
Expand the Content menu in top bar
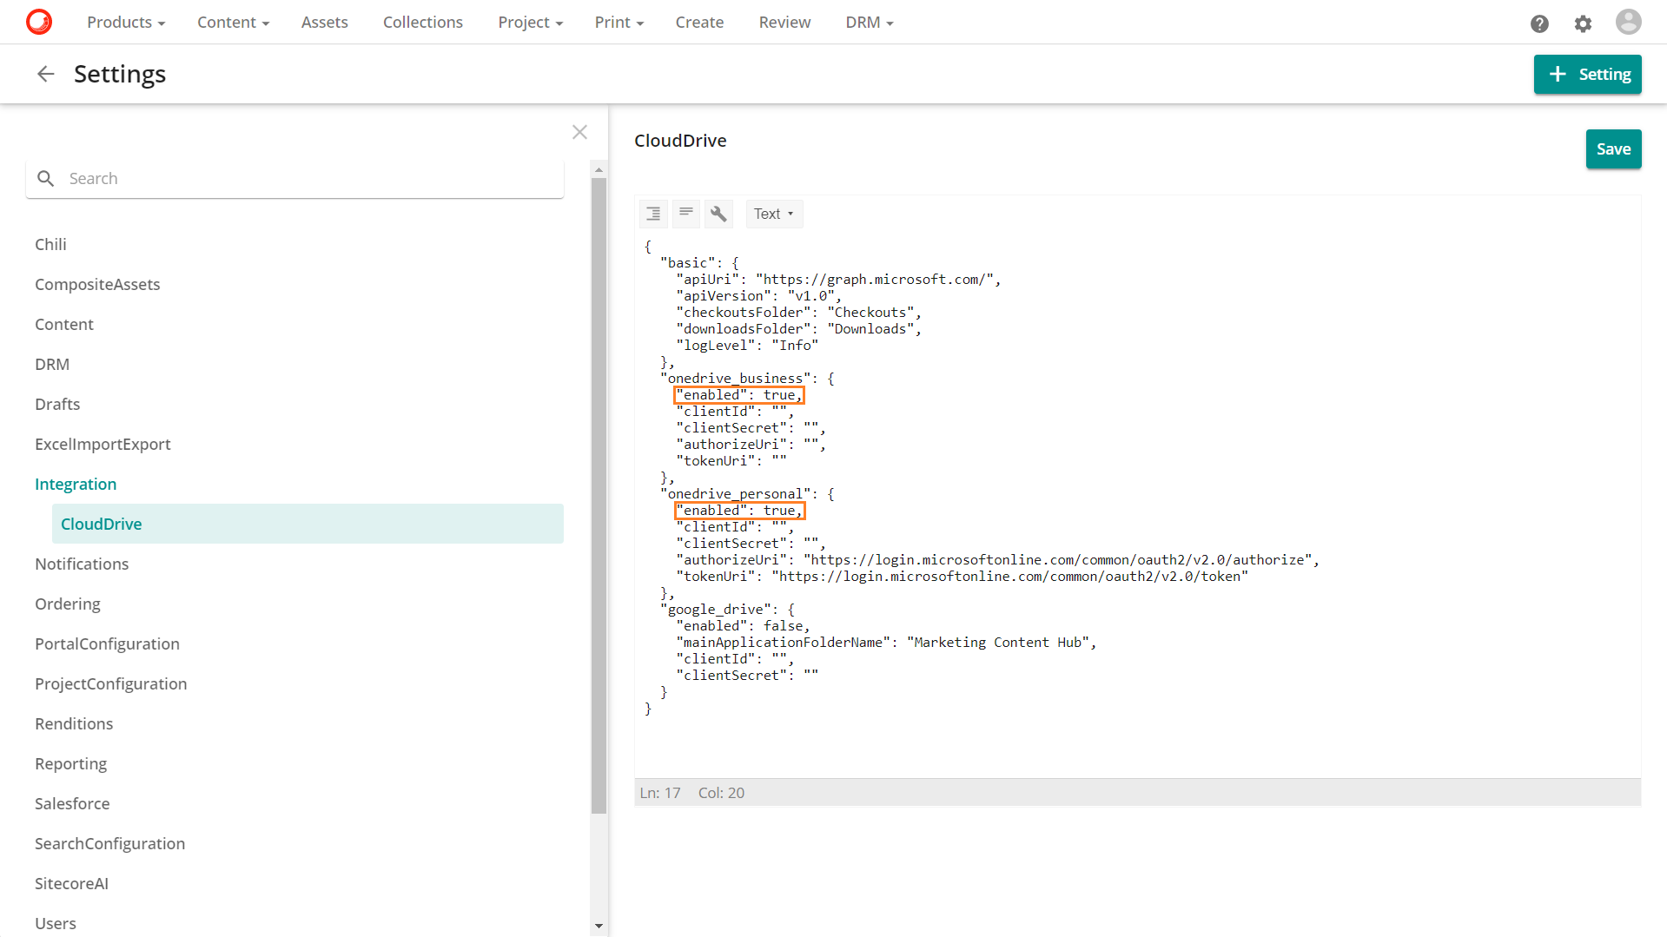pos(233,22)
